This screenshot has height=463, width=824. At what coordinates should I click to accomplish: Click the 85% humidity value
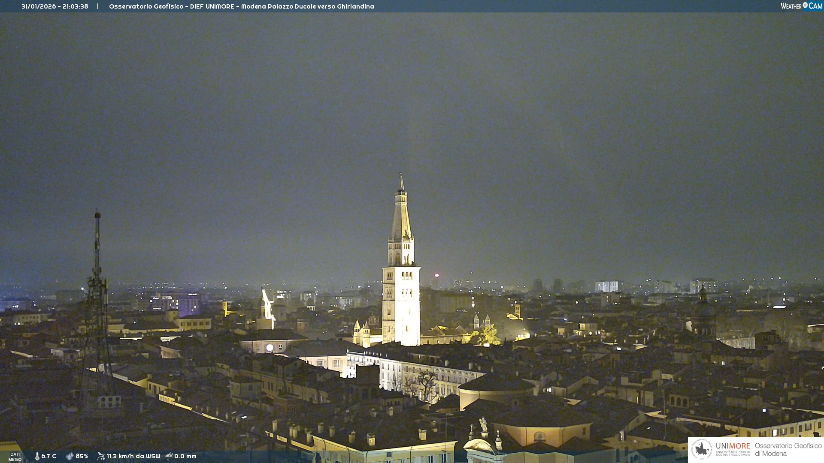tap(82, 456)
